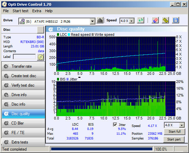Toggle the Jitter checkbox

click(115, 125)
